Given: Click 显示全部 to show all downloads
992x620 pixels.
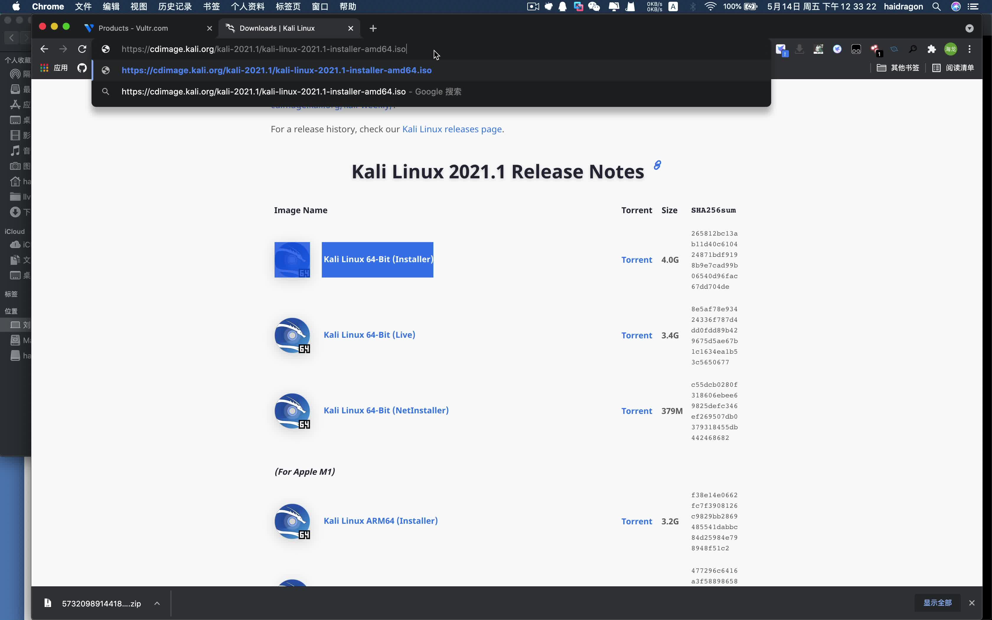Looking at the screenshot, I should [937, 603].
